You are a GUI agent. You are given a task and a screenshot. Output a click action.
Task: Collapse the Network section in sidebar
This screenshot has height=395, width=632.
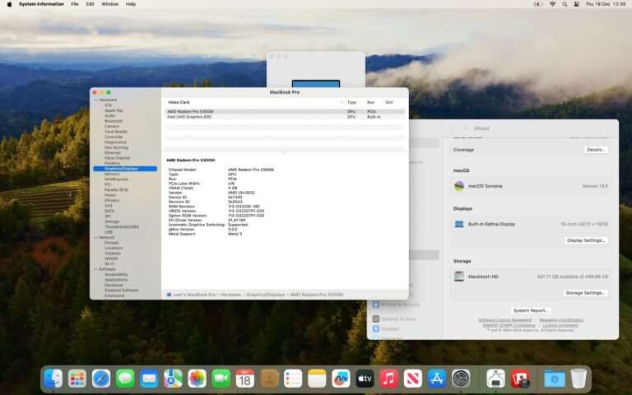95,237
